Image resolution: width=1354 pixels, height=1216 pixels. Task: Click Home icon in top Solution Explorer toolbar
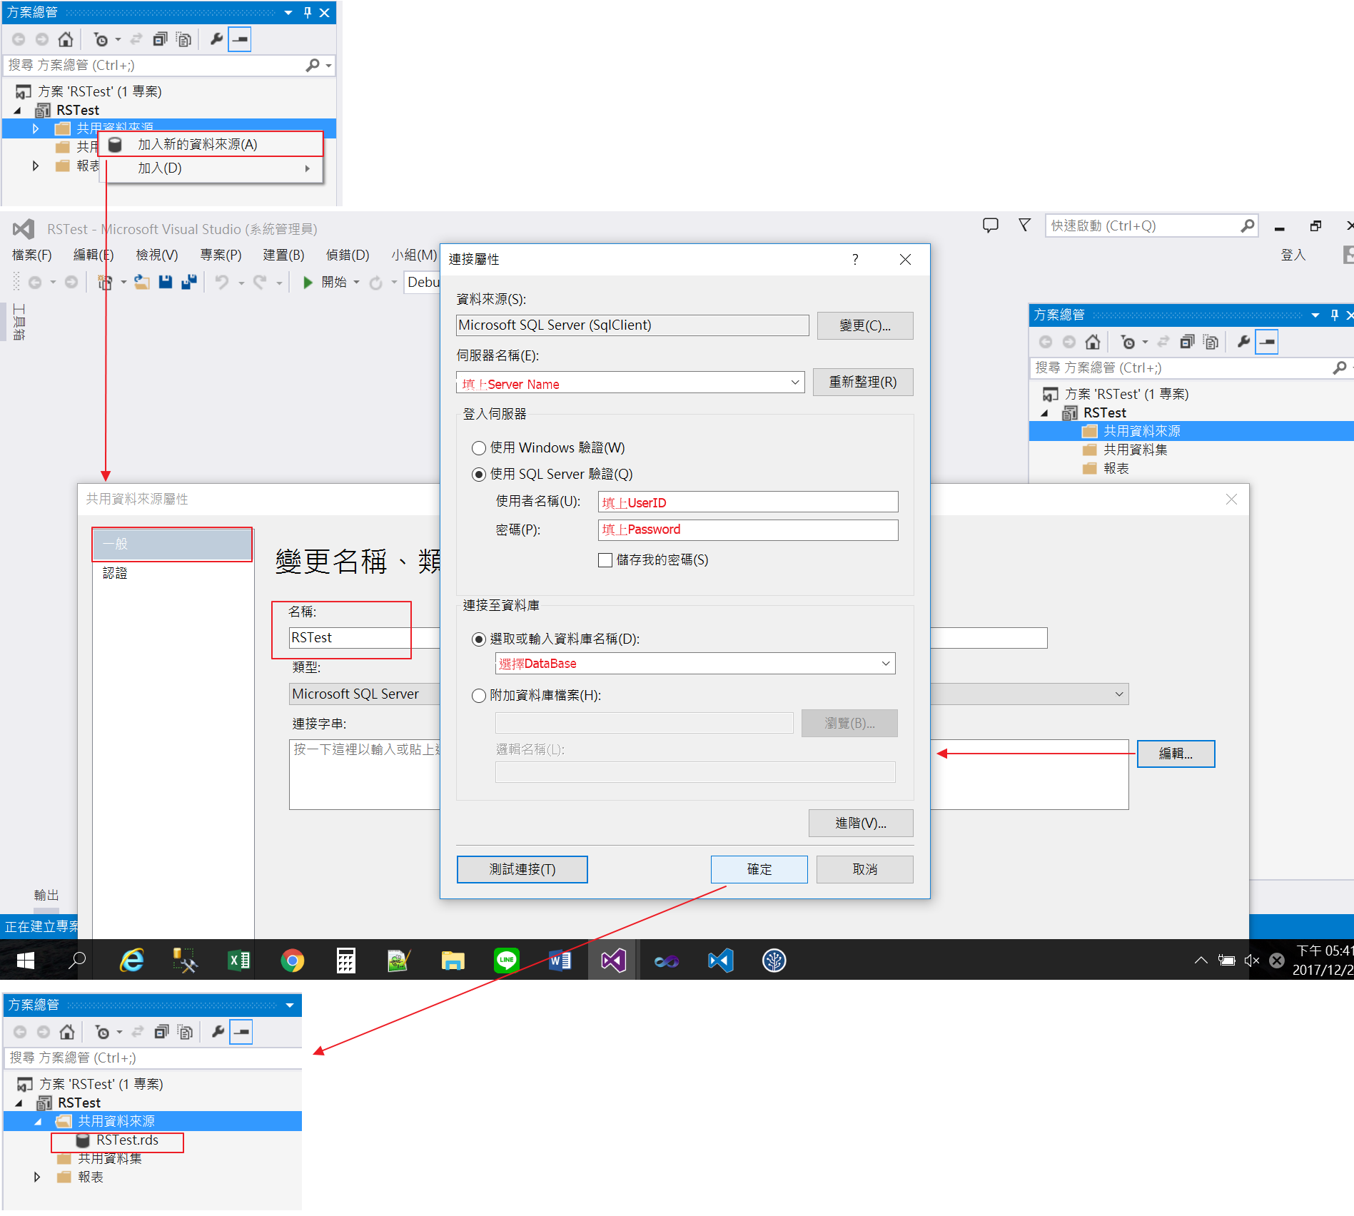pos(66,40)
